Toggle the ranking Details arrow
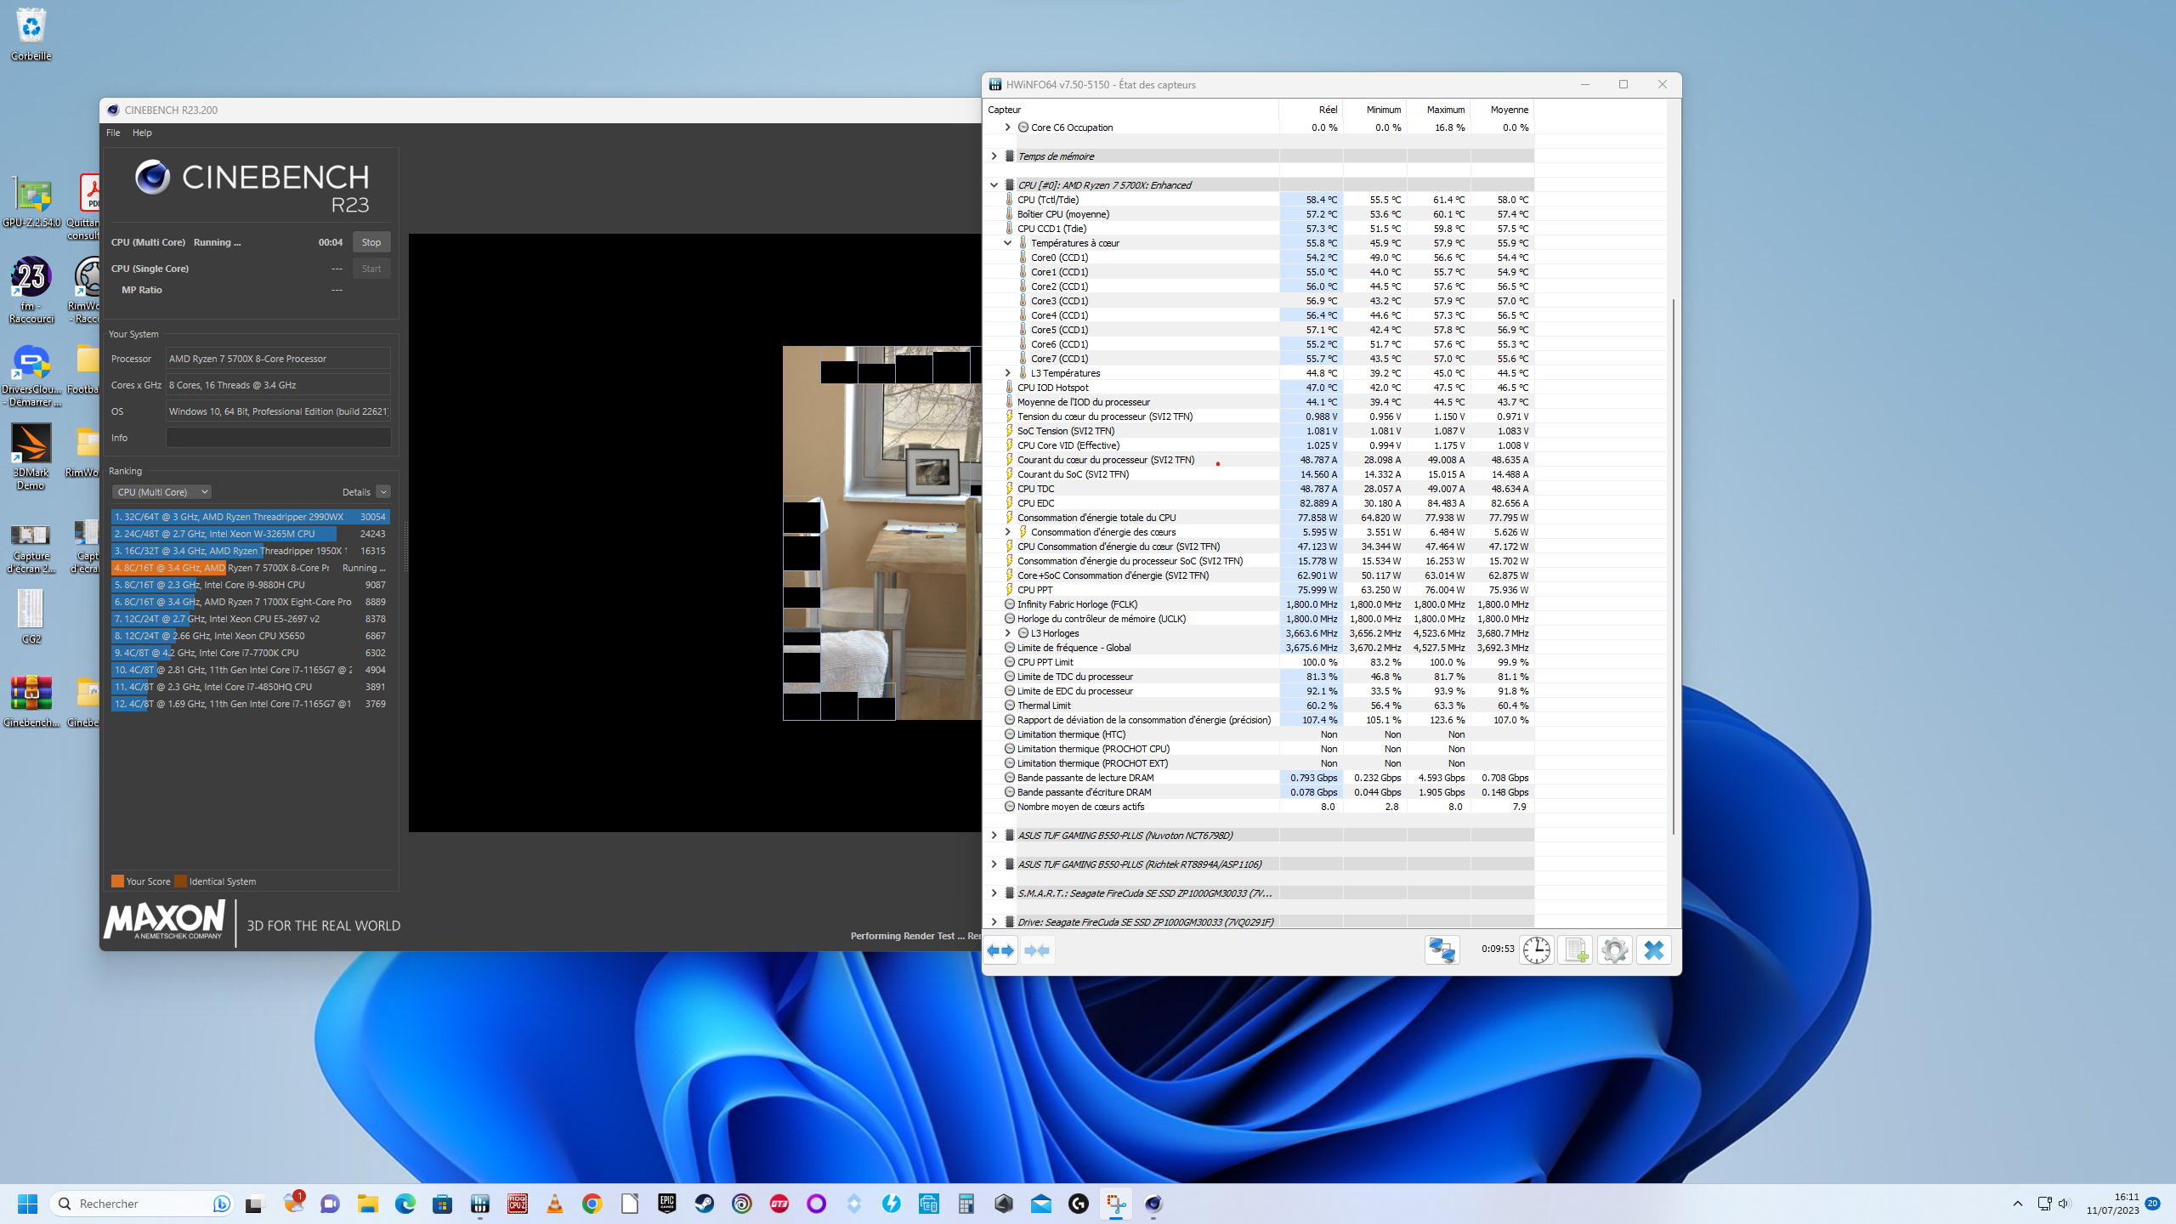 tap(383, 492)
